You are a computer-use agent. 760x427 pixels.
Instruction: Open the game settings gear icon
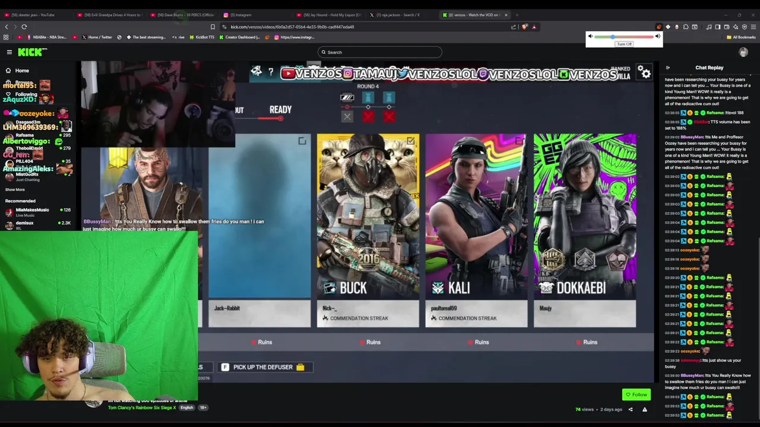645,73
